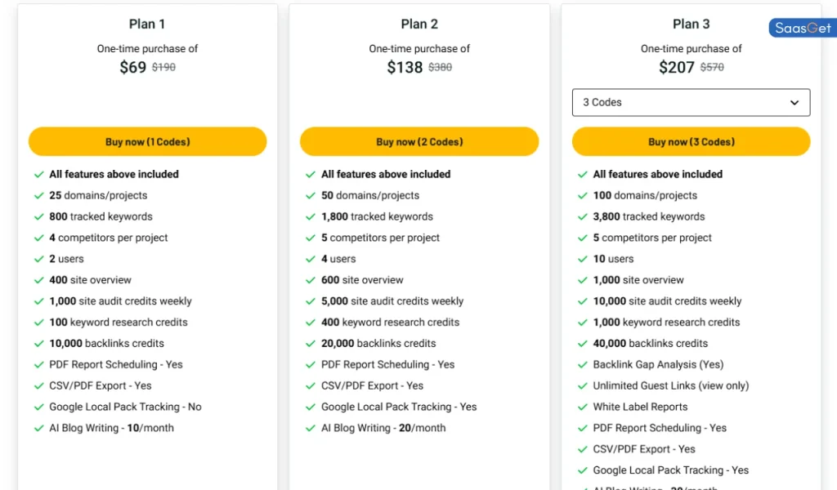Select the Plan 1 heading
This screenshot has height=490, width=837.
point(147,24)
